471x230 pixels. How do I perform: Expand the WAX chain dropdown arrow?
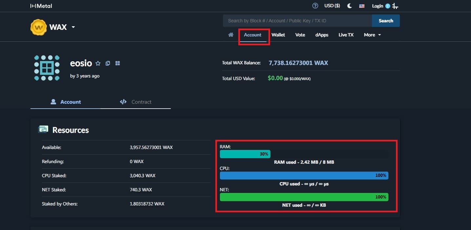point(73,27)
